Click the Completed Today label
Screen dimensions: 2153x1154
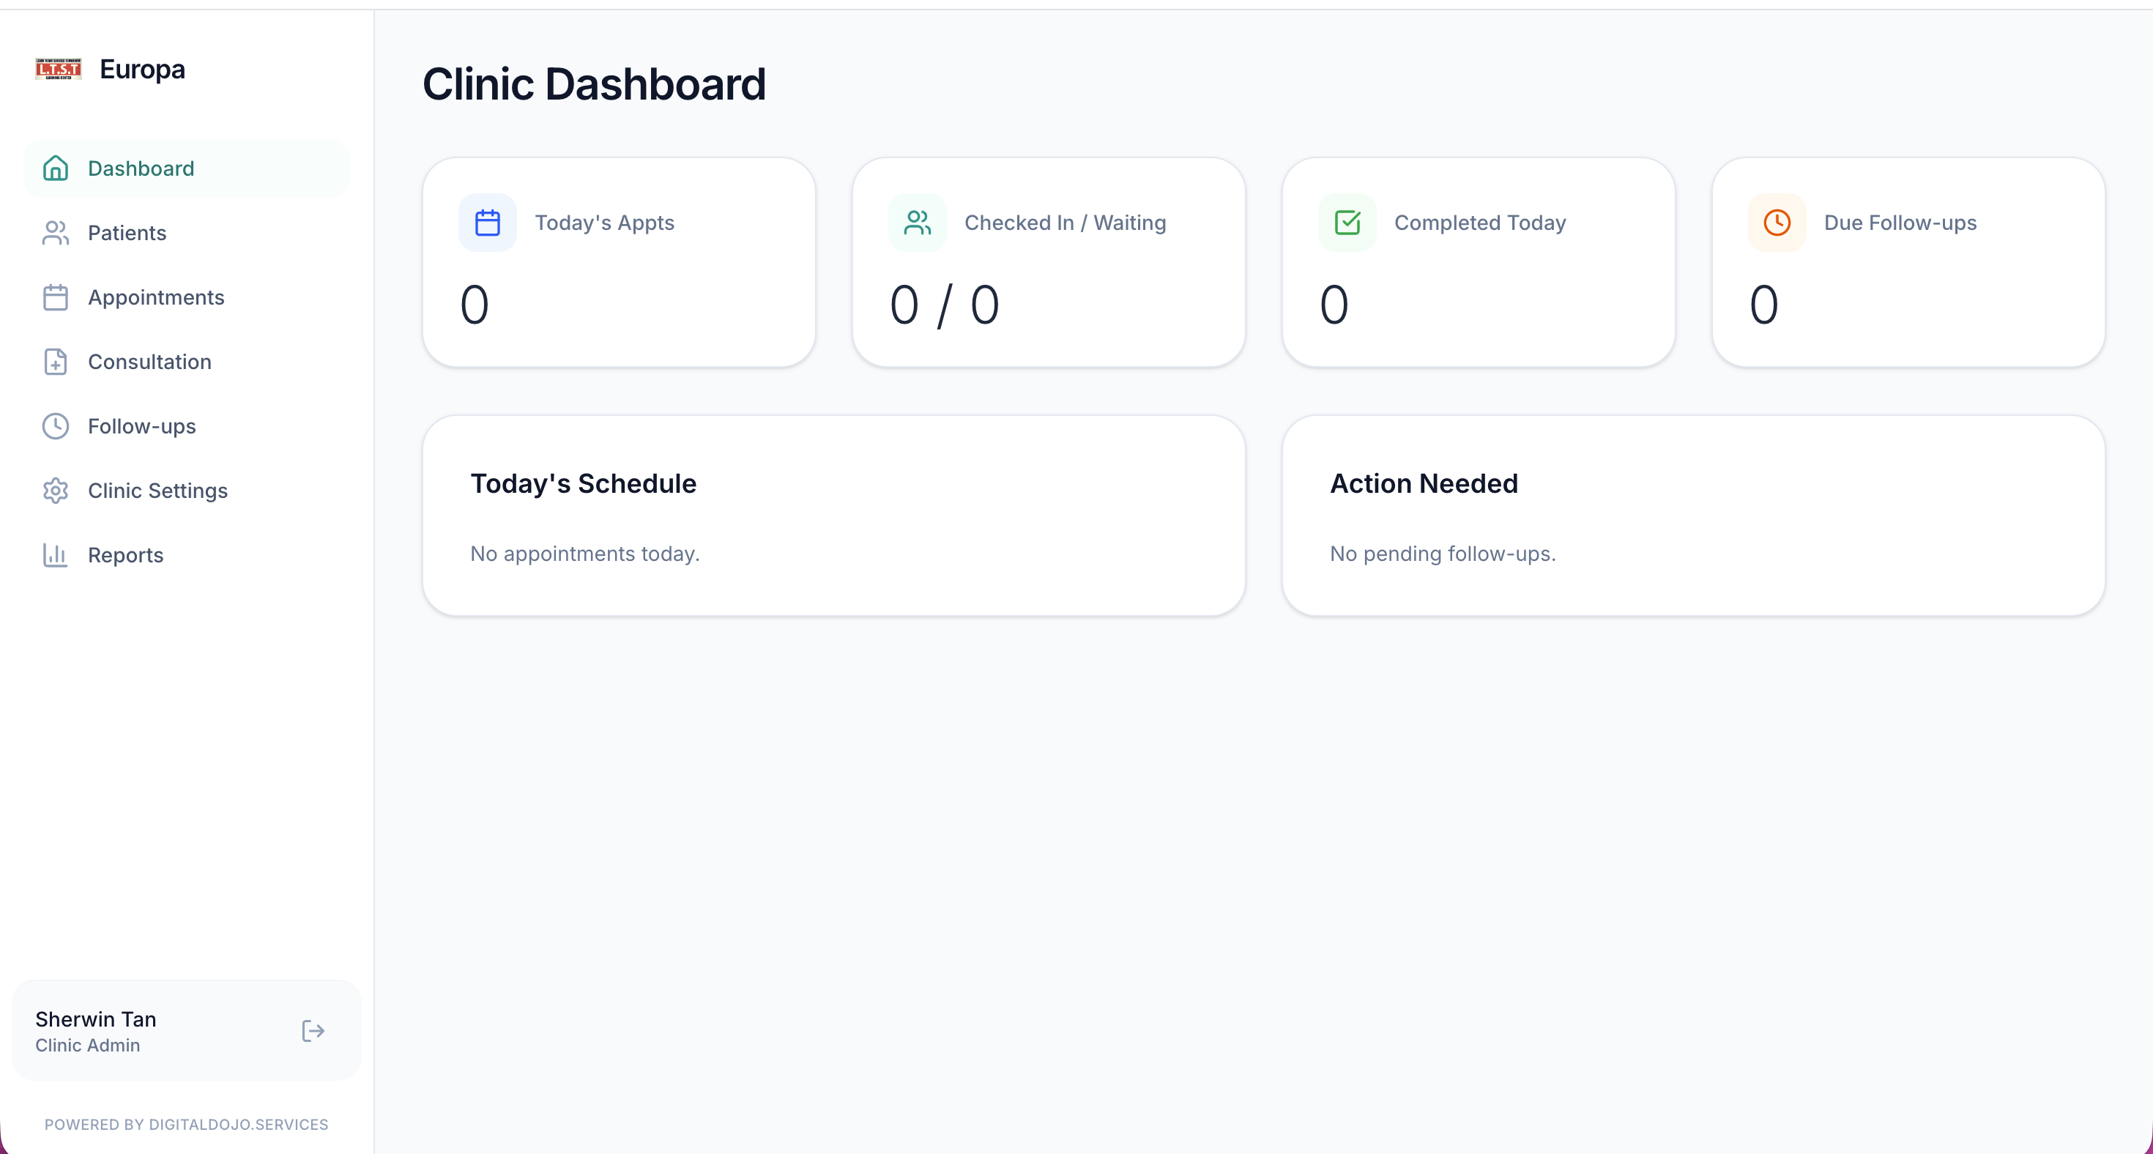click(1479, 223)
